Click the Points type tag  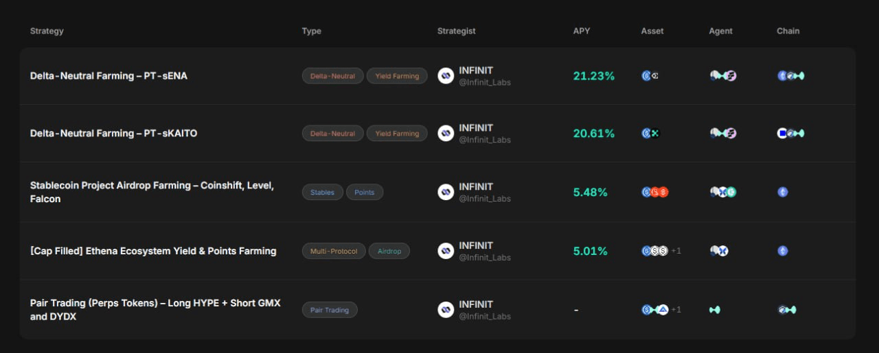(x=365, y=193)
